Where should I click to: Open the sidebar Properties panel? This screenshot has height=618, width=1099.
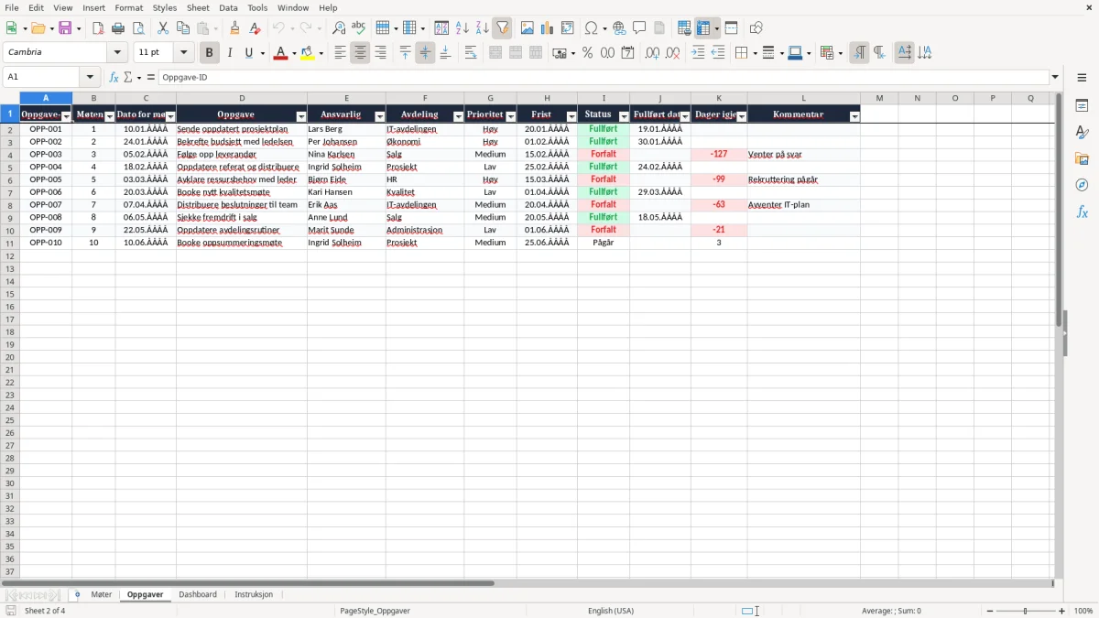(1082, 106)
